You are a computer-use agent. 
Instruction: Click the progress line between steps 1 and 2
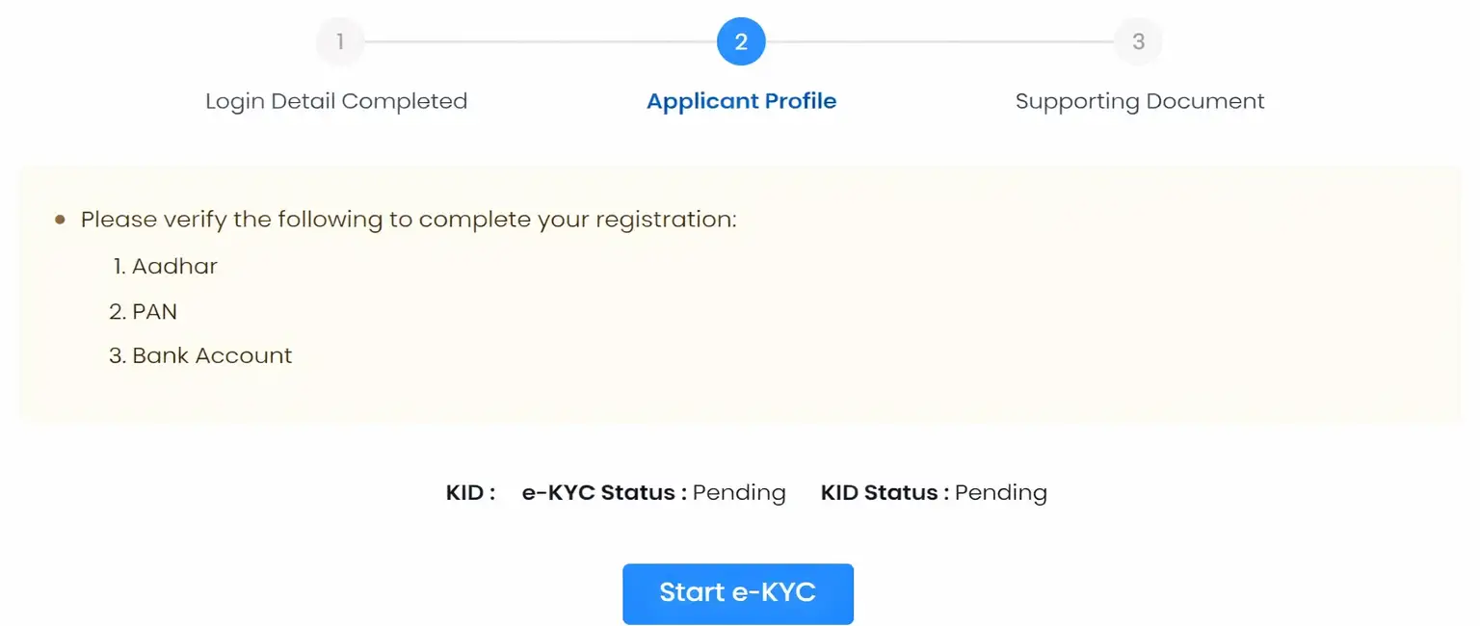point(540,40)
